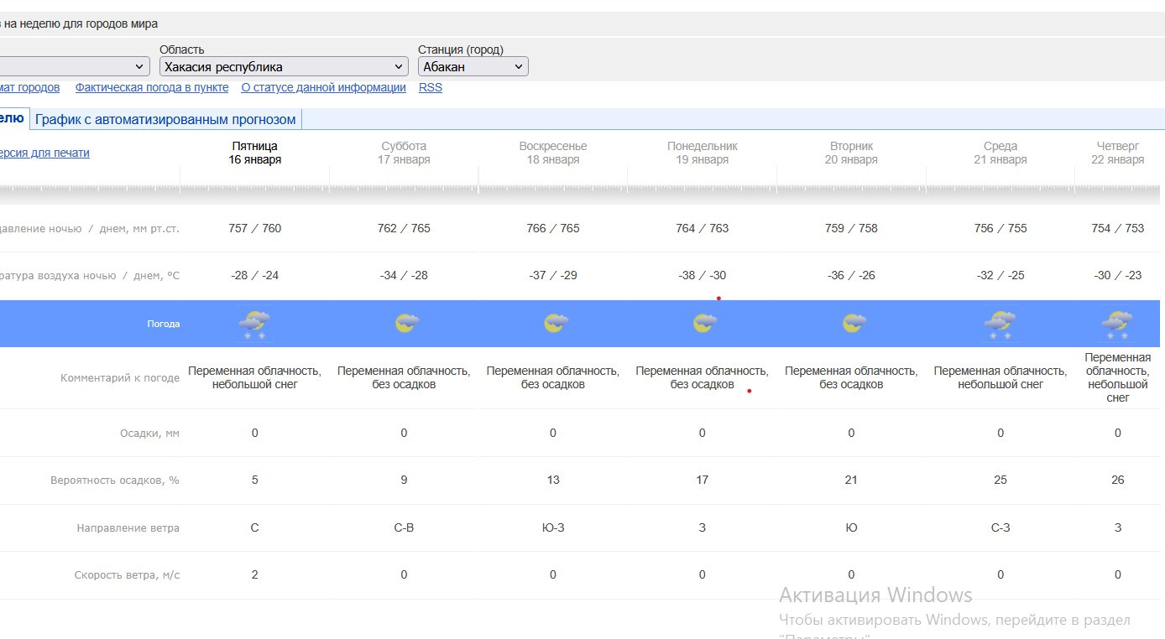Click Friday 16 January snow weather icon
The width and height of the screenshot is (1165, 639).
coord(254,324)
